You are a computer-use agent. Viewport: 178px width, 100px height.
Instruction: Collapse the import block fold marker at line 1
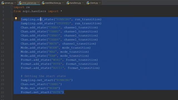[12, 7]
